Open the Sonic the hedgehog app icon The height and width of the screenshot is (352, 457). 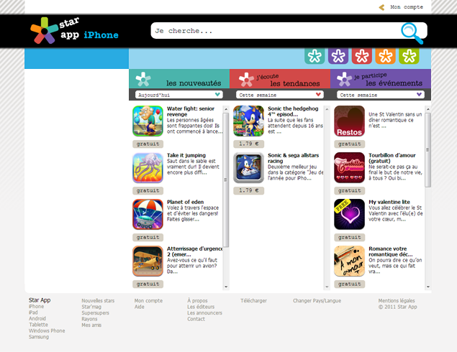click(248, 121)
